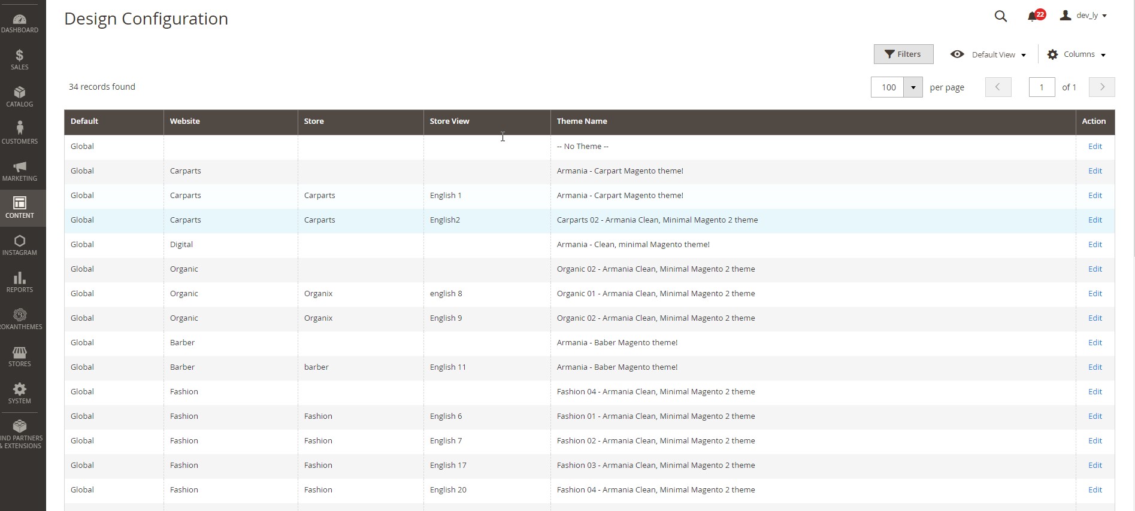The width and height of the screenshot is (1135, 511).
Task: Open the Instagram sidebar icon
Action: [x=20, y=245]
